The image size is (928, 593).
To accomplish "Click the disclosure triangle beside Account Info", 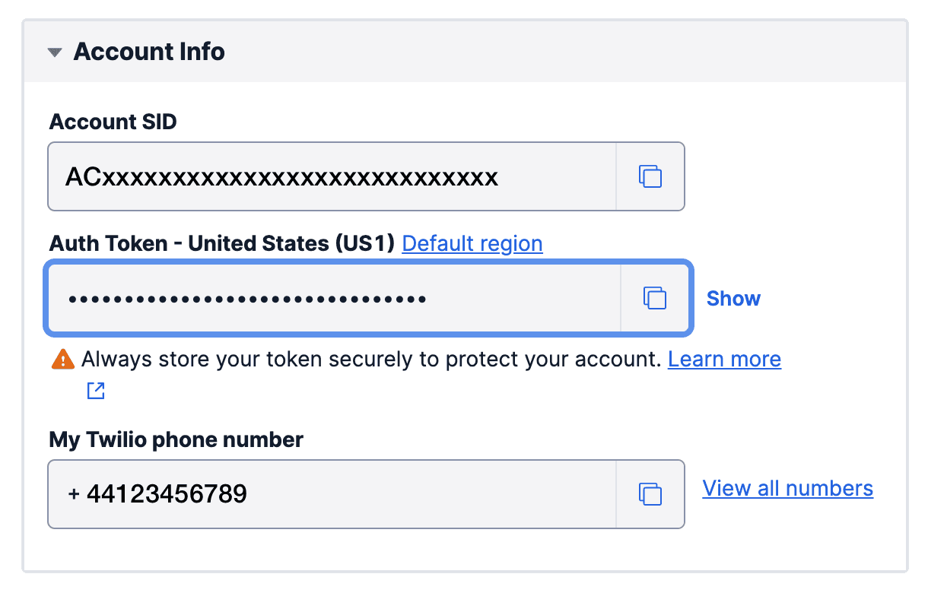I will point(54,52).
